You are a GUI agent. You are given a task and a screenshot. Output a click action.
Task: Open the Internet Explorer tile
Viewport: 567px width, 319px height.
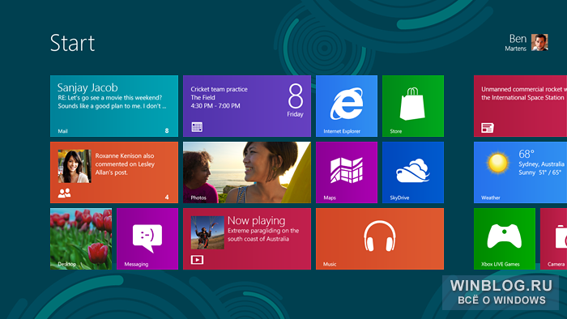click(347, 106)
